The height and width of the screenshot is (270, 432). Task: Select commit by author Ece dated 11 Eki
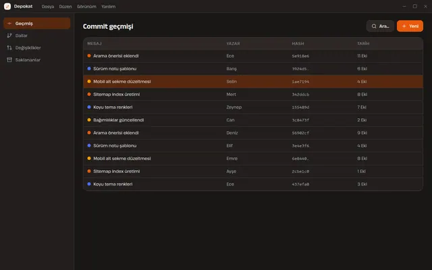click(x=253, y=56)
